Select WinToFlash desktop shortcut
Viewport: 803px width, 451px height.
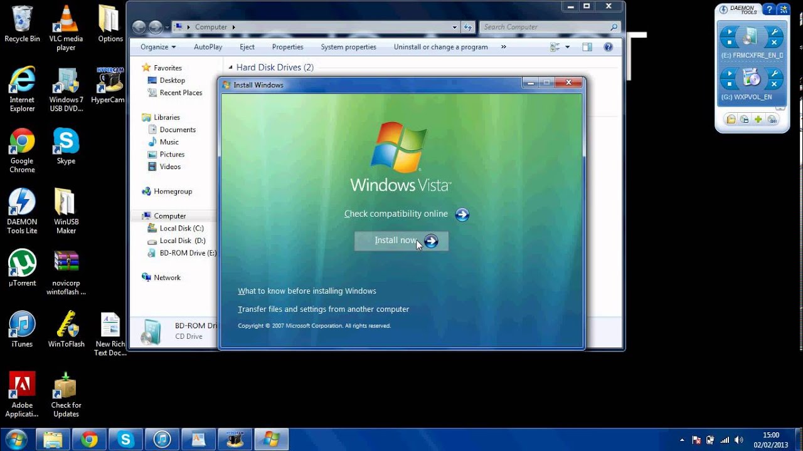66,329
